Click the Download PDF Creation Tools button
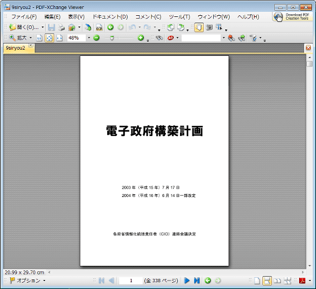 tap(292, 16)
